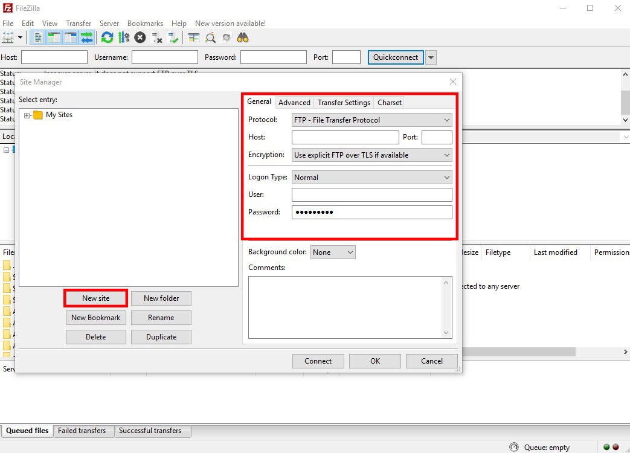
Task: Open the Background color dropdown
Action: (x=333, y=252)
